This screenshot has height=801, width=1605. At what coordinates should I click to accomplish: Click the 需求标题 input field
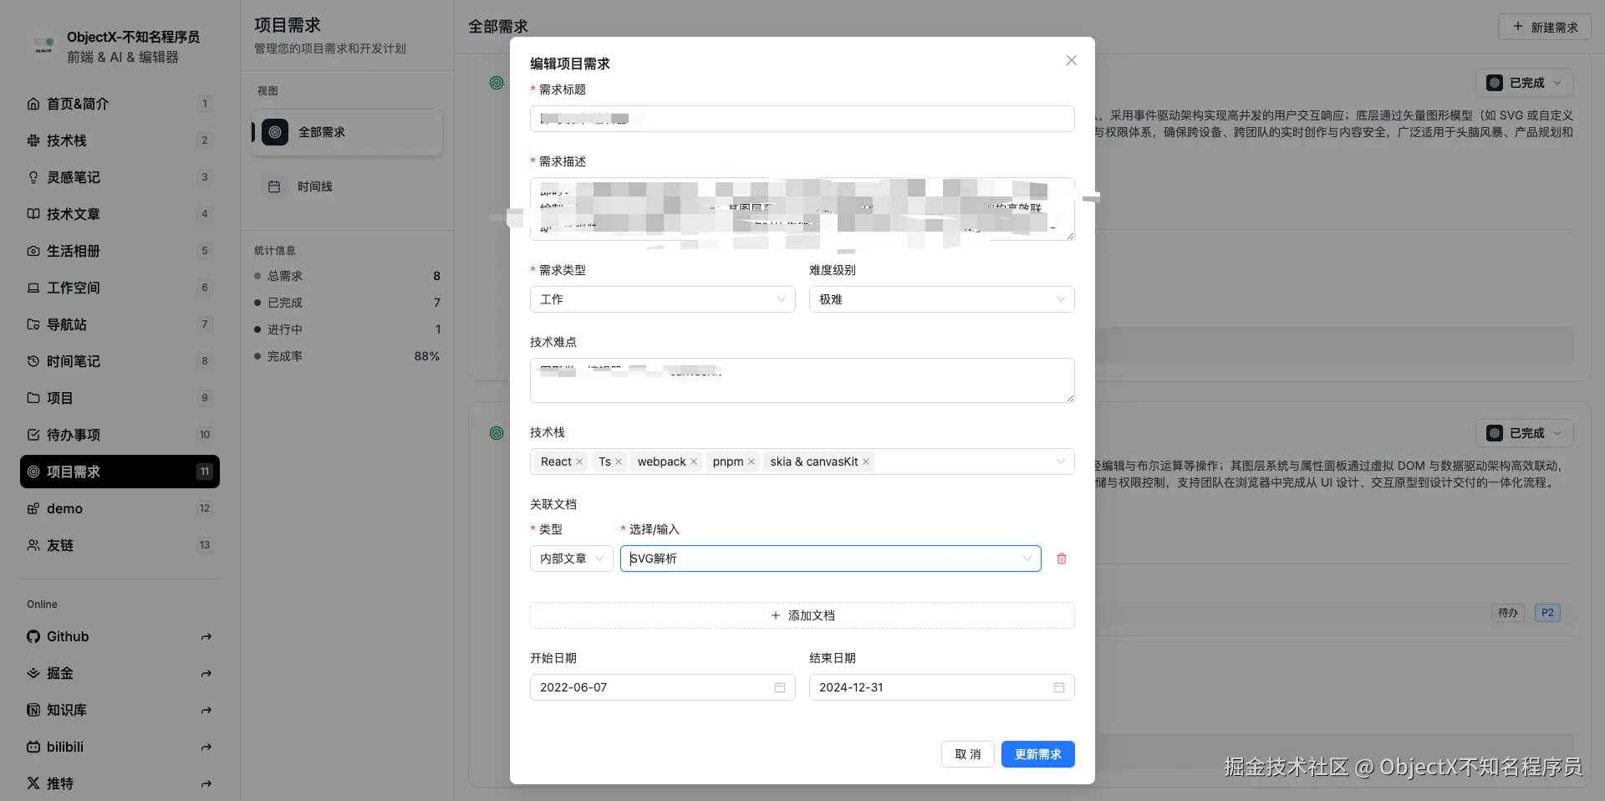tap(802, 119)
